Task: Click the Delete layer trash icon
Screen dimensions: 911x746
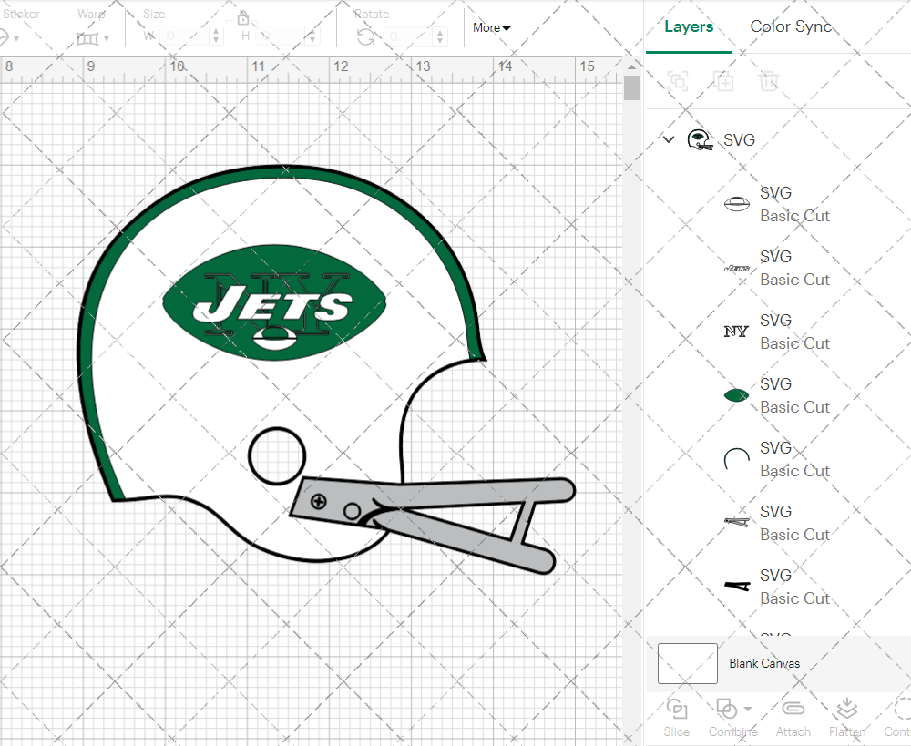Action: pyautogui.click(x=768, y=81)
